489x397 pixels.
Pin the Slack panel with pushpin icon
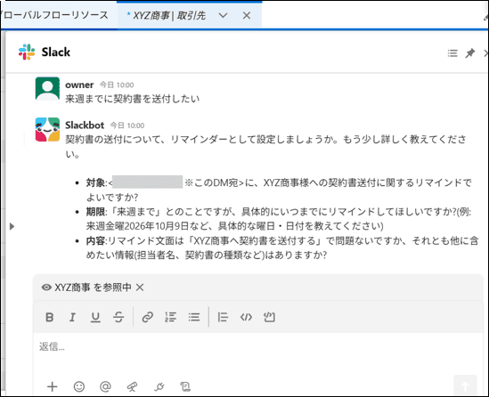[x=469, y=53]
